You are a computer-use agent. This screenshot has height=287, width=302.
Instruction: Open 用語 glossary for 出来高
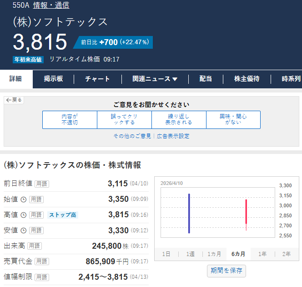click(35, 246)
